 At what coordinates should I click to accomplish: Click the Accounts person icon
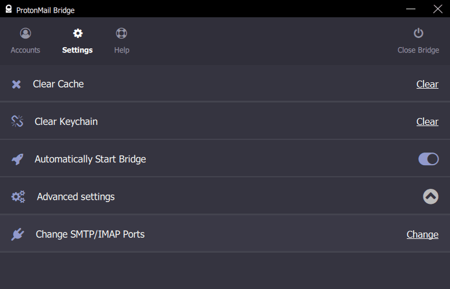point(25,33)
